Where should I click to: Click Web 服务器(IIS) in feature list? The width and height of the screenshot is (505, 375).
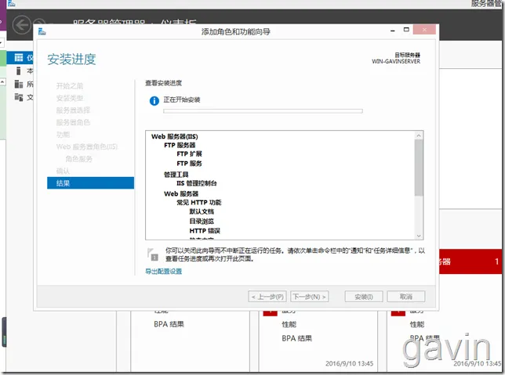[x=175, y=136]
